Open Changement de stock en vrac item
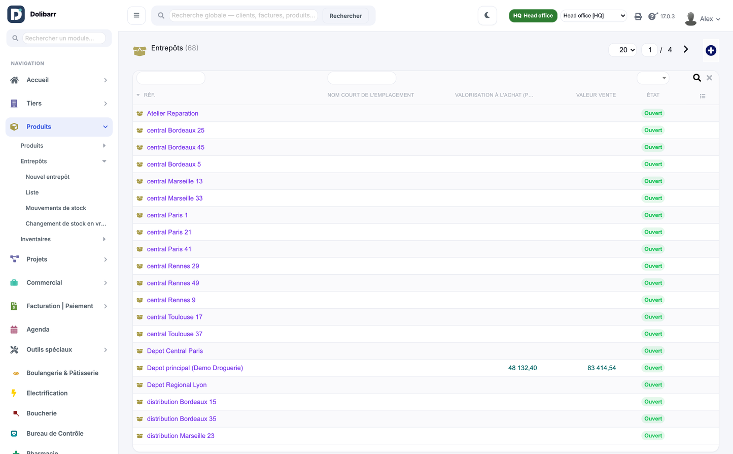Screen dimensions: 733x454 (x=66, y=223)
